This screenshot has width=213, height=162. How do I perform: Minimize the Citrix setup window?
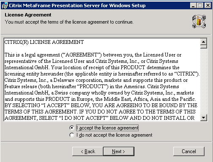(193, 5)
